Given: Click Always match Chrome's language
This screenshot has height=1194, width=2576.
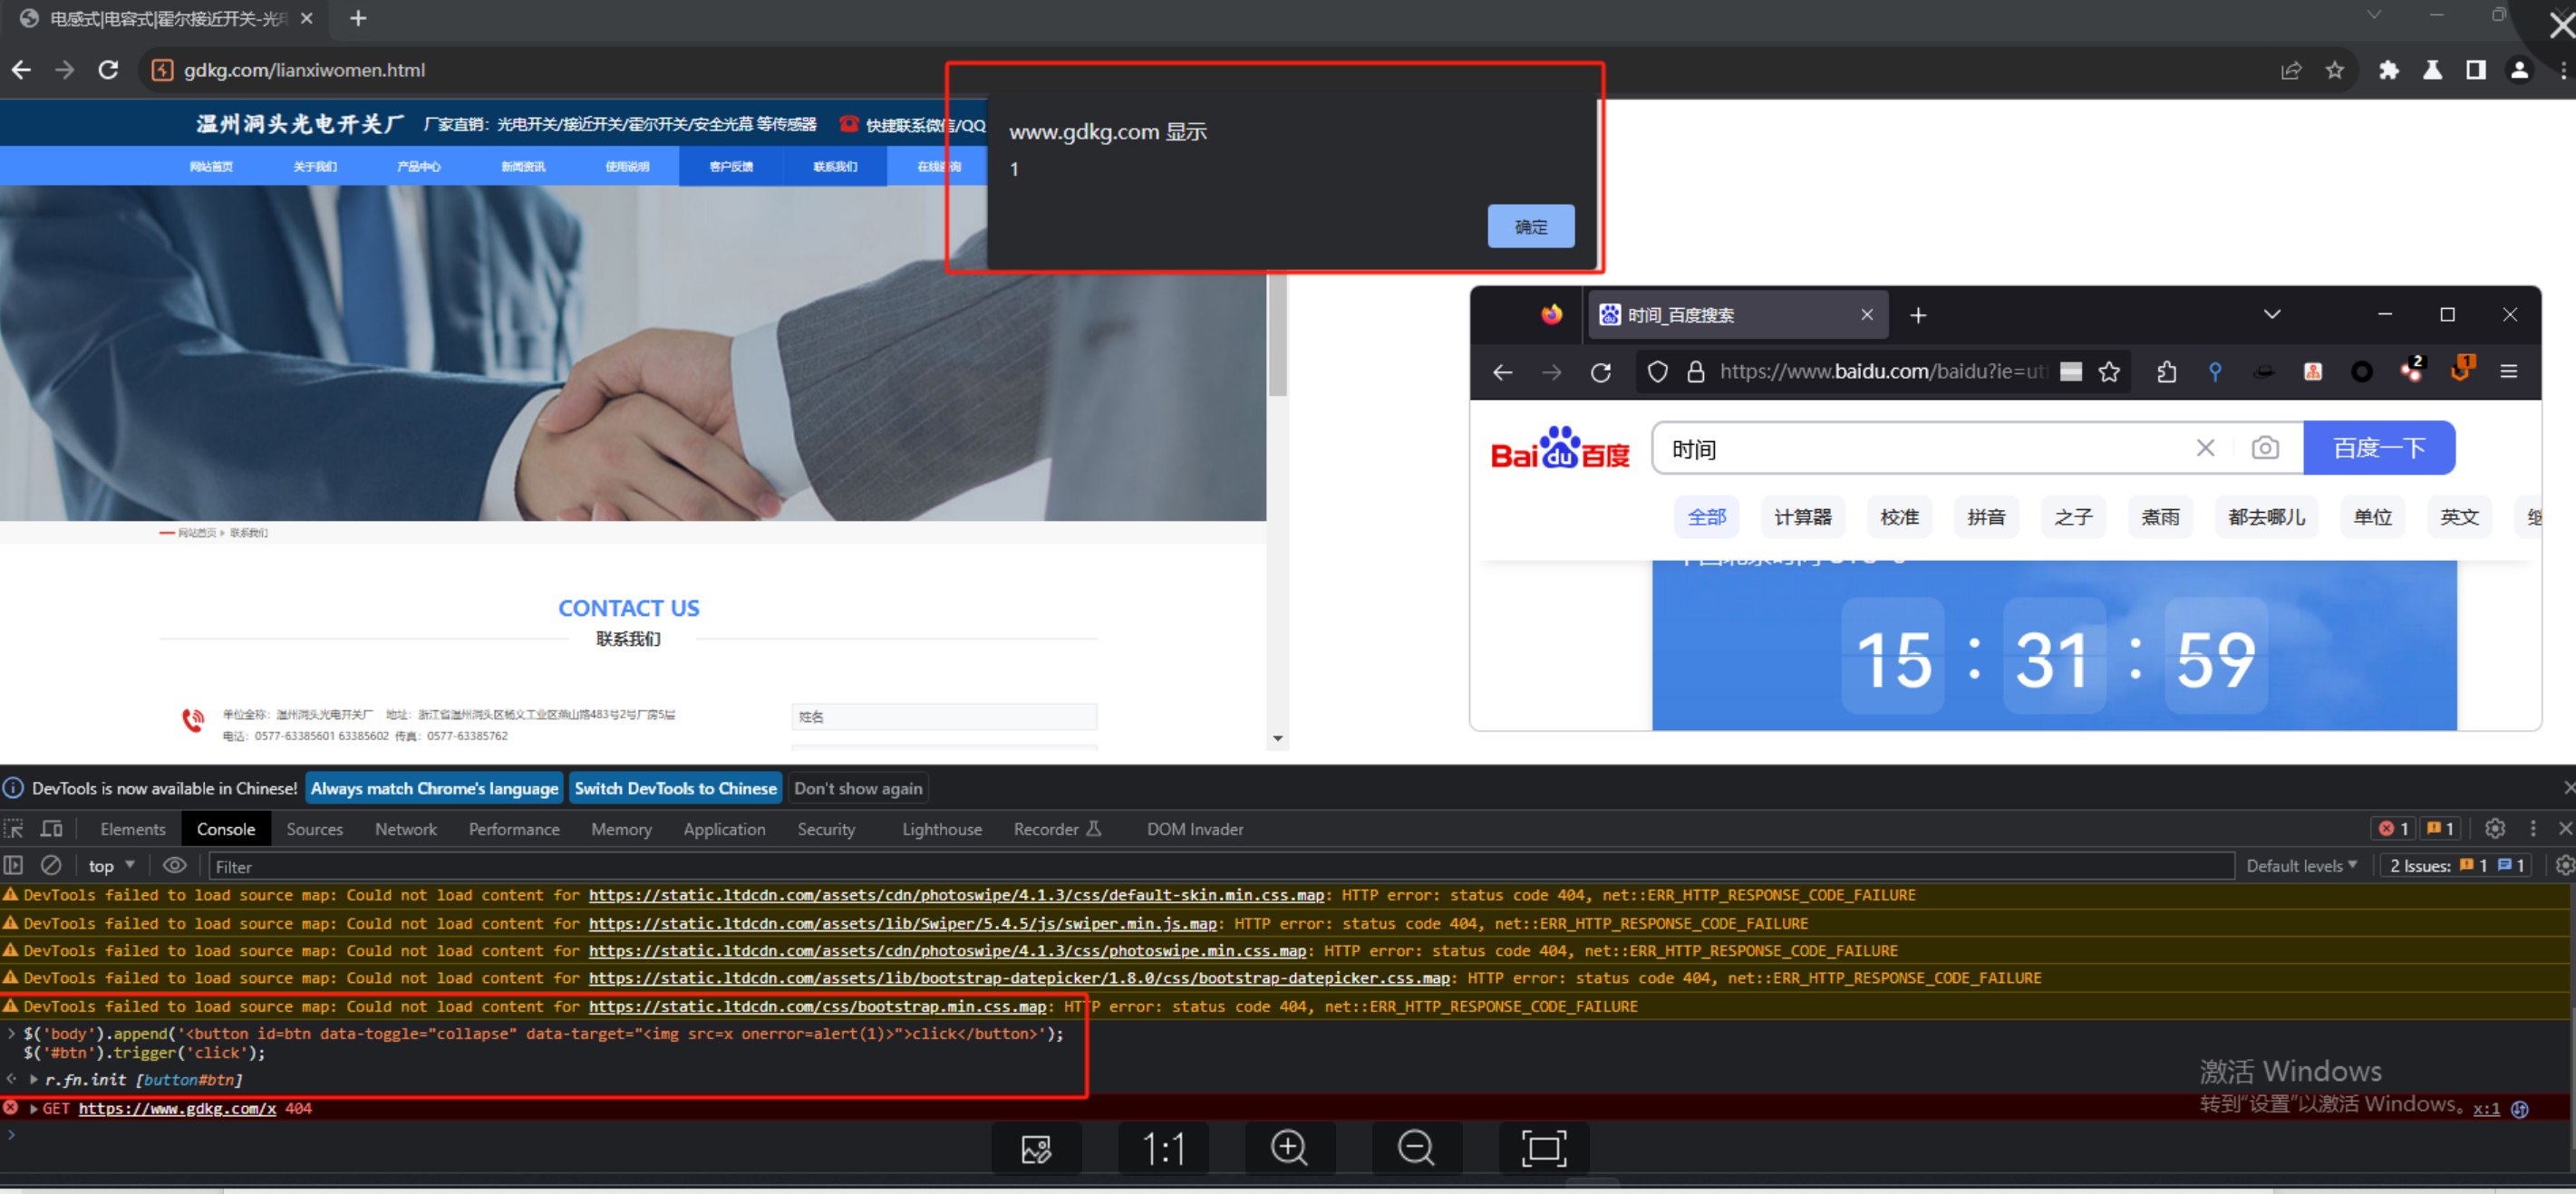Looking at the screenshot, I should tap(434, 787).
